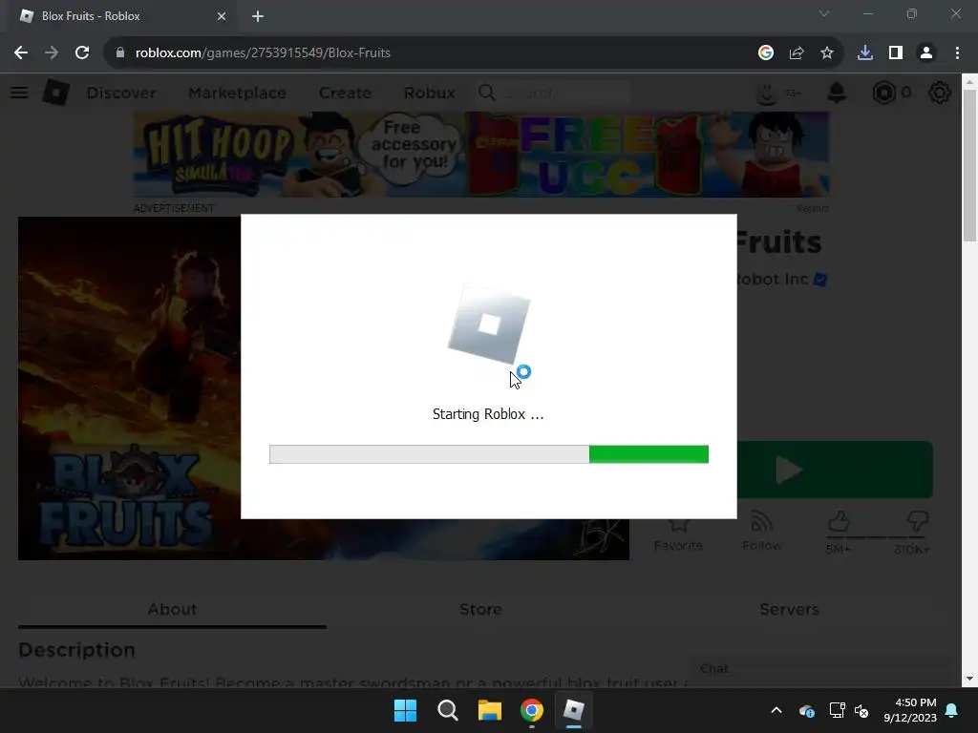Image resolution: width=978 pixels, height=733 pixels.
Task: Open the taskbar clock and date
Action: click(910, 710)
